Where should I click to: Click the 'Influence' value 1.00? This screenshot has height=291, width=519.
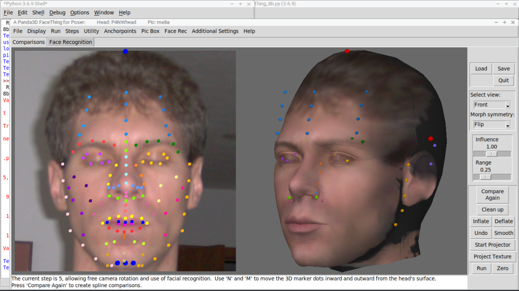click(x=491, y=147)
